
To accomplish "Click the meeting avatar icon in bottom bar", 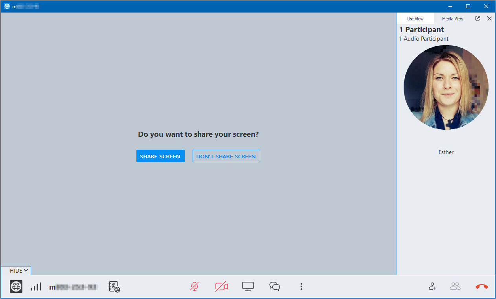I will pyautogui.click(x=16, y=286).
